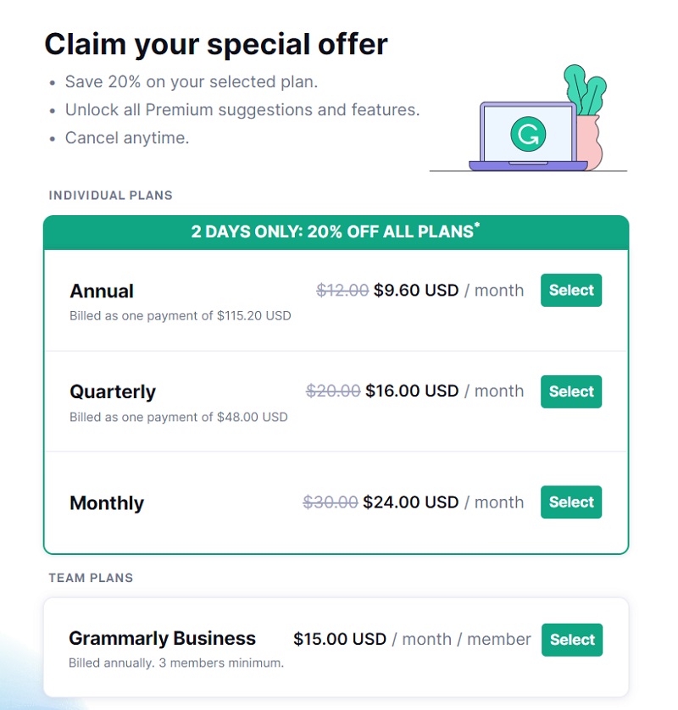Click the Monthly plan title
This screenshot has width=678, height=710.
coord(107,503)
